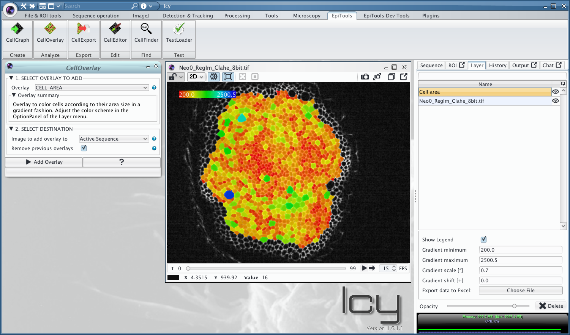Screen dimensions: 570x335
Task: Uncheck the Show Legend checkbox
Action: (x=483, y=240)
